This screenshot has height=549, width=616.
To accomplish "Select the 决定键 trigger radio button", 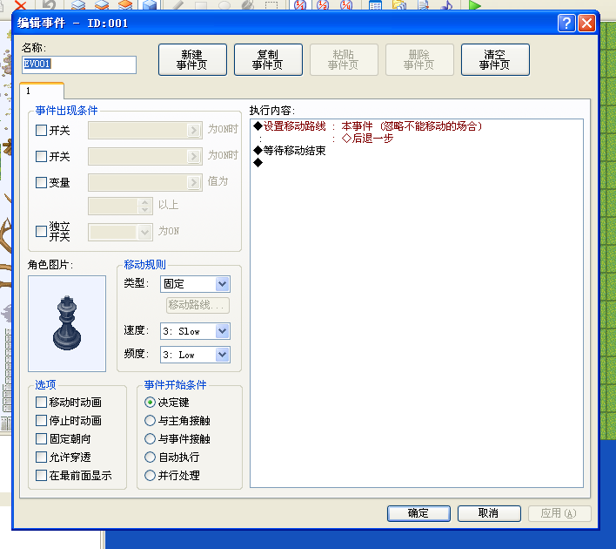I will 150,403.
